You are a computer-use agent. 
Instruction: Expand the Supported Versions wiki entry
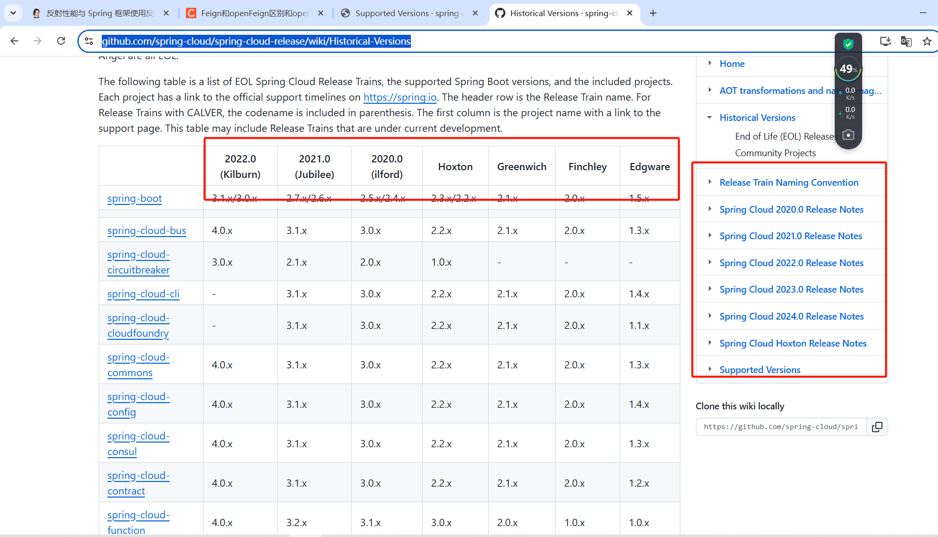pos(710,369)
